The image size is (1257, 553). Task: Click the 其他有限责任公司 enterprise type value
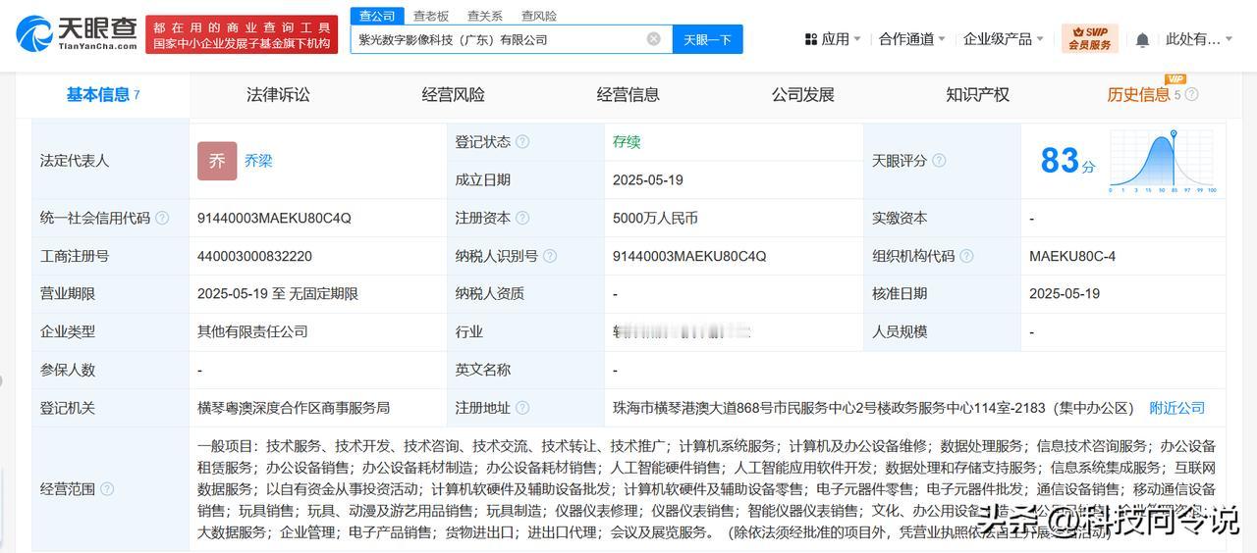point(252,331)
